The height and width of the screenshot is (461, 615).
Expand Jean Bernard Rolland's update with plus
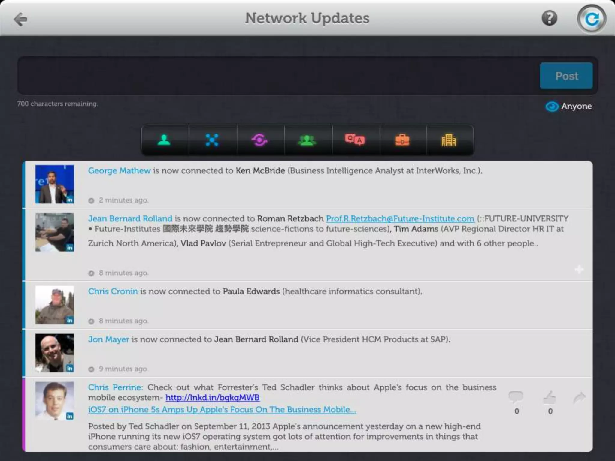579,269
